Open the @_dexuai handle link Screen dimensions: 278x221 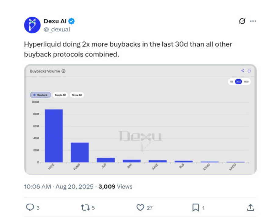pyautogui.click(x=57, y=29)
